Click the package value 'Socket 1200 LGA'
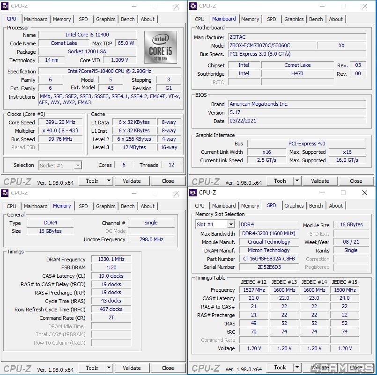The height and width of the screenshot is (375, 377). tap(87, 51)
